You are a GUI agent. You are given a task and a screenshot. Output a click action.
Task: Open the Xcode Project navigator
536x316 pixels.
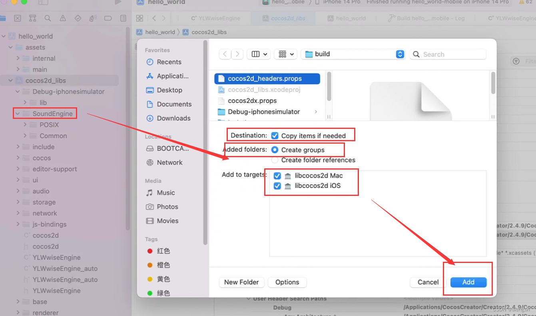pos(4,18)
